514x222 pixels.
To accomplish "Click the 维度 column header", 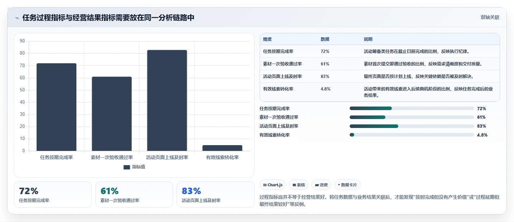I will pyautogui.click(x=268, y=39).
